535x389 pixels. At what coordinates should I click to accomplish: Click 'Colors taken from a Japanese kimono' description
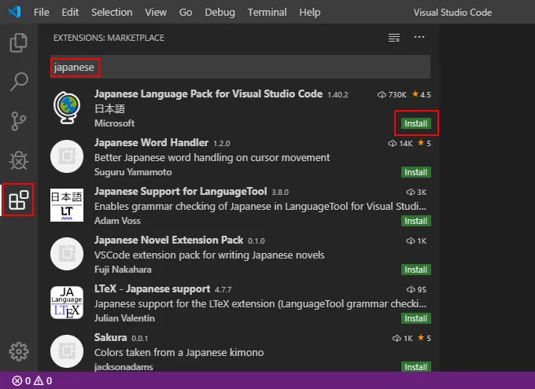179,352
